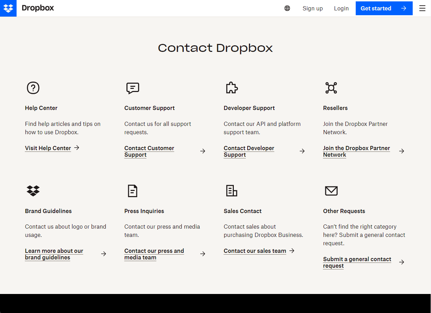431x313 pixels.
Task: Click the Resellers network icon
Action: [x=331, y=88]
